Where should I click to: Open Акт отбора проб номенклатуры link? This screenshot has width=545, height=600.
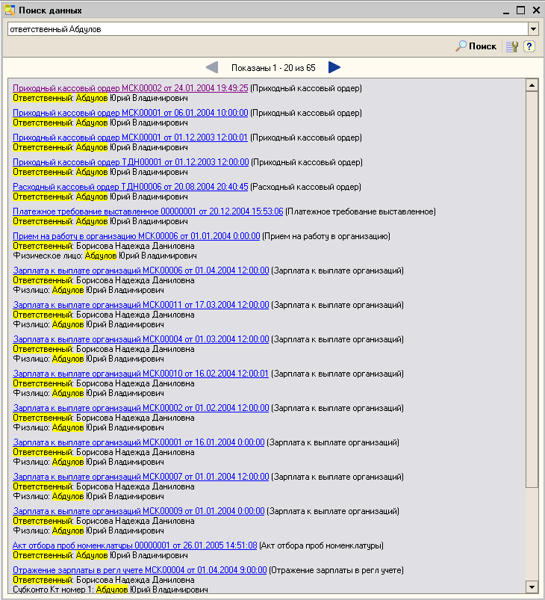(134, 545)
